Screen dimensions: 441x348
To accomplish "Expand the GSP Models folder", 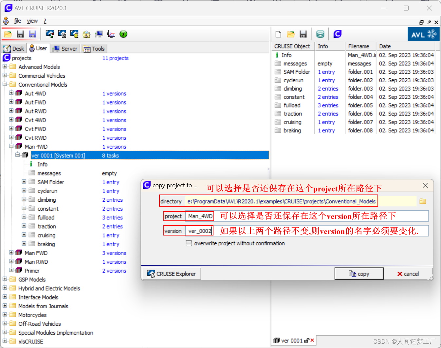I will pos(5,279).
